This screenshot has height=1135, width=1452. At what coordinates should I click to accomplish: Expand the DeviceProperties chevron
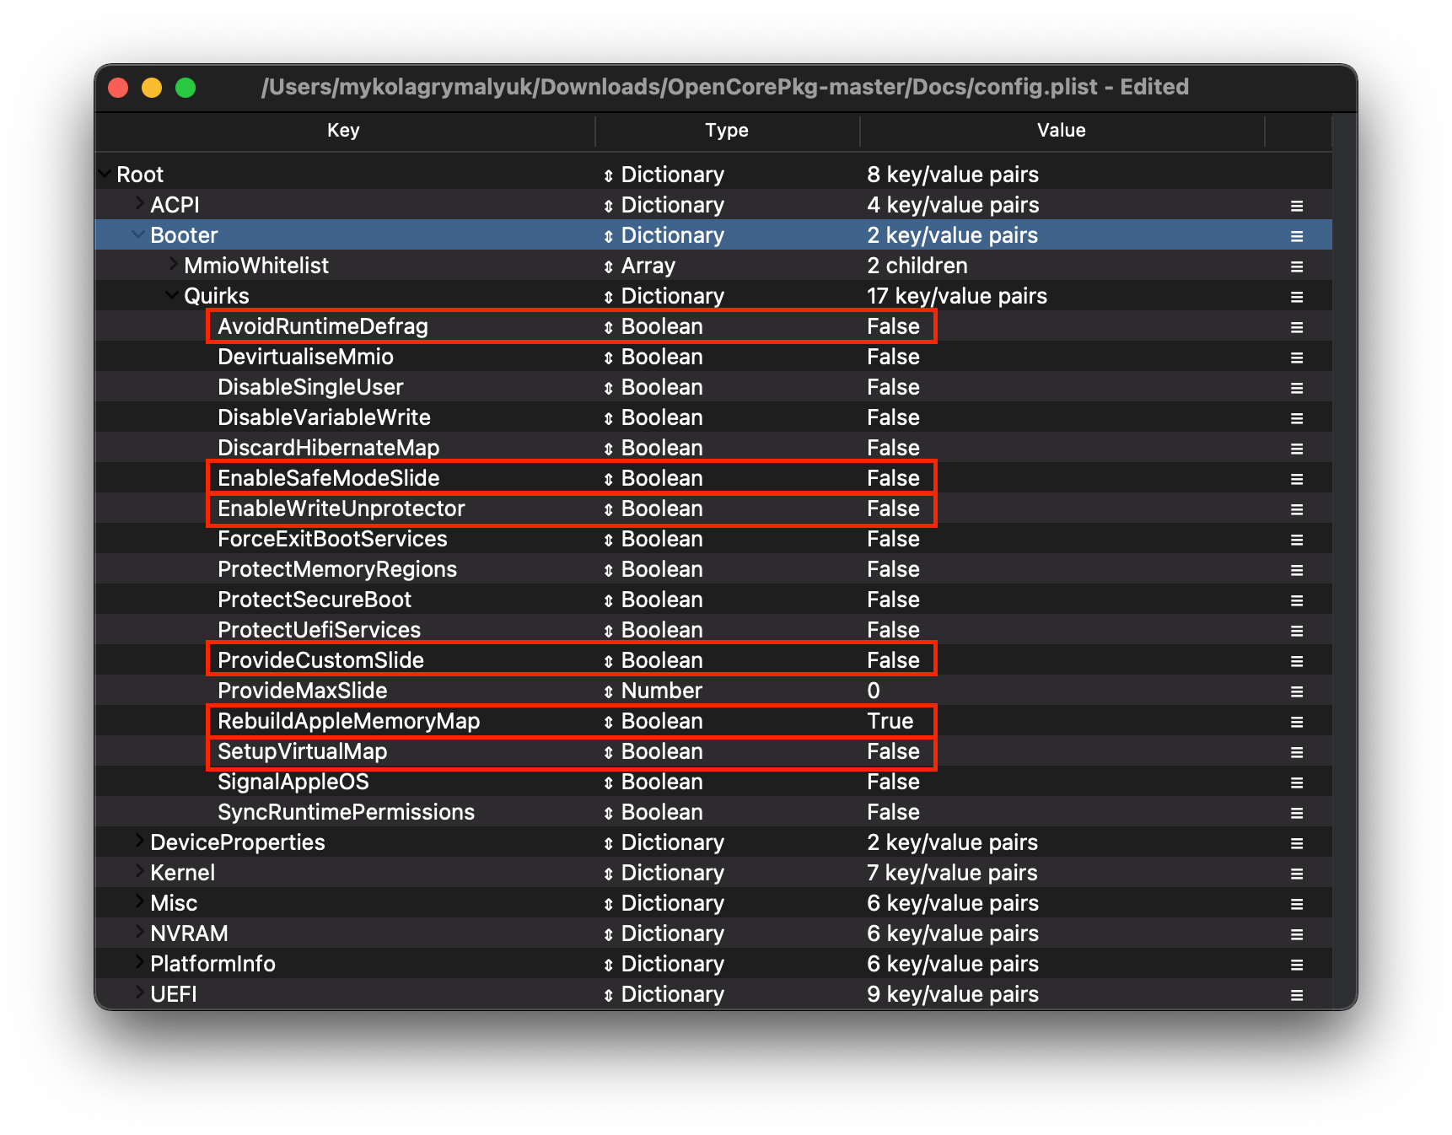(x=139, y=841)
